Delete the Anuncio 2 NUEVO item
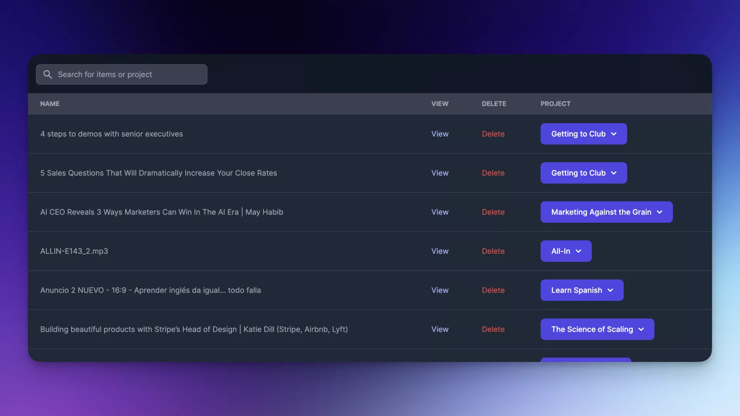This screenshot has height=416, width=740. 493,290
